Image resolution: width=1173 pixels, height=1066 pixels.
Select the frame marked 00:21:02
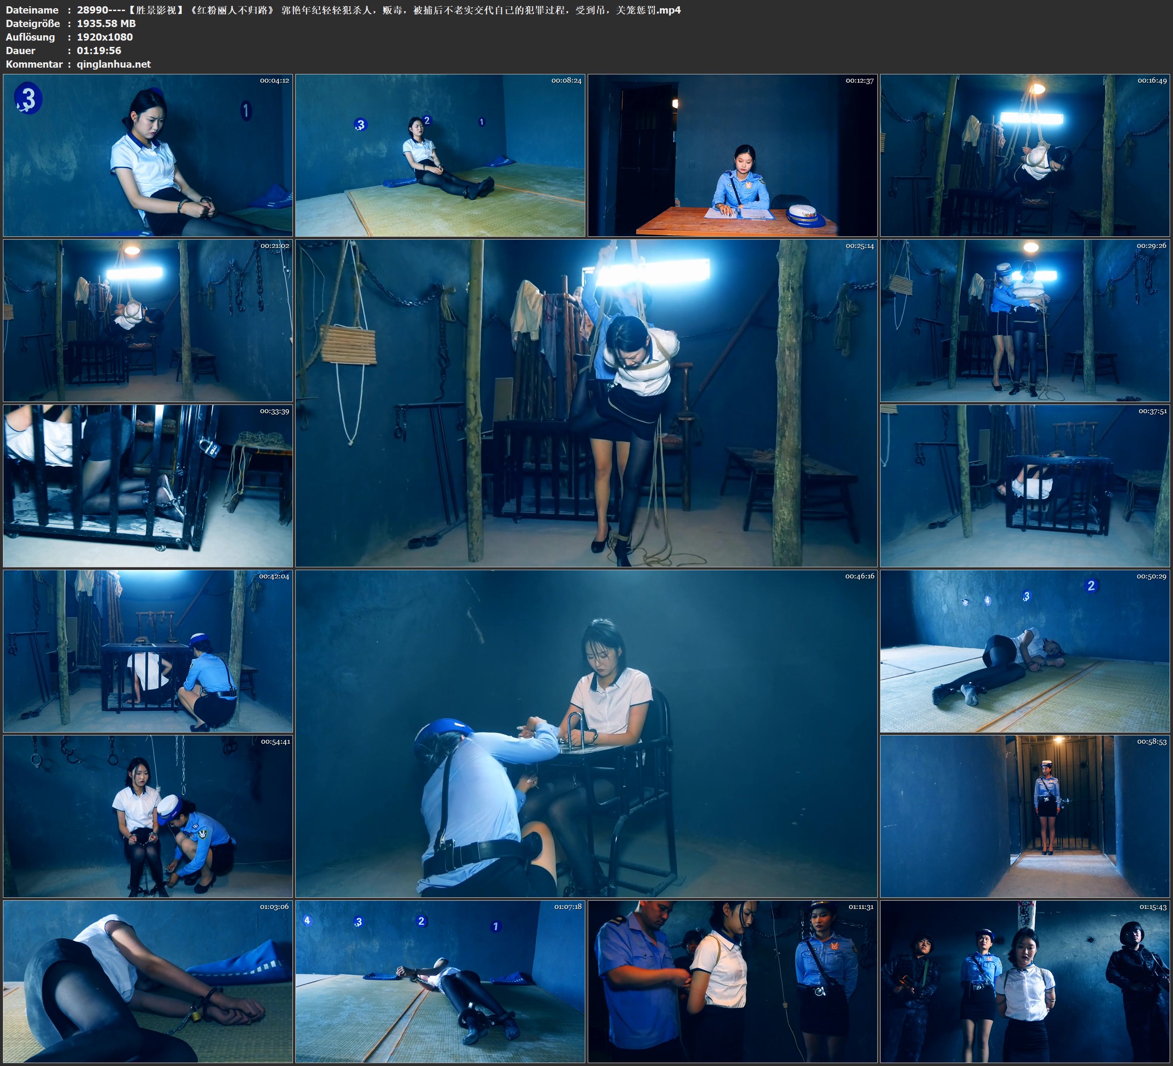pyautogui.click(x=148, y=320)
